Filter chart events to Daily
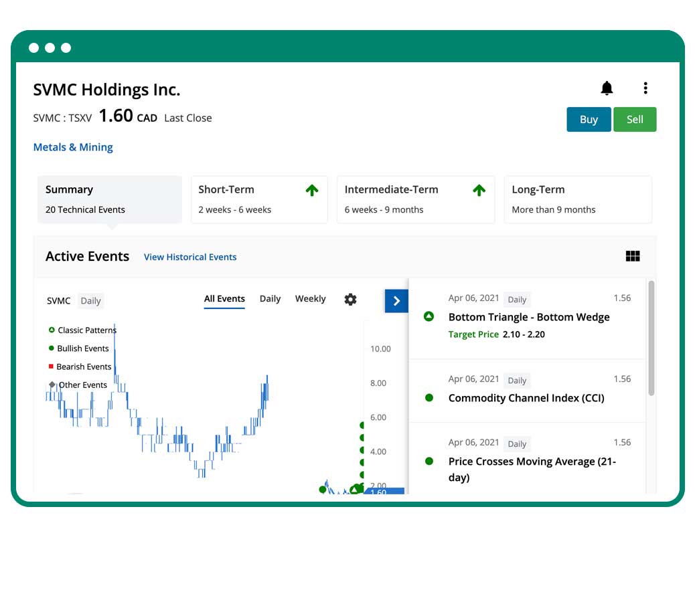 coord(270,299)
